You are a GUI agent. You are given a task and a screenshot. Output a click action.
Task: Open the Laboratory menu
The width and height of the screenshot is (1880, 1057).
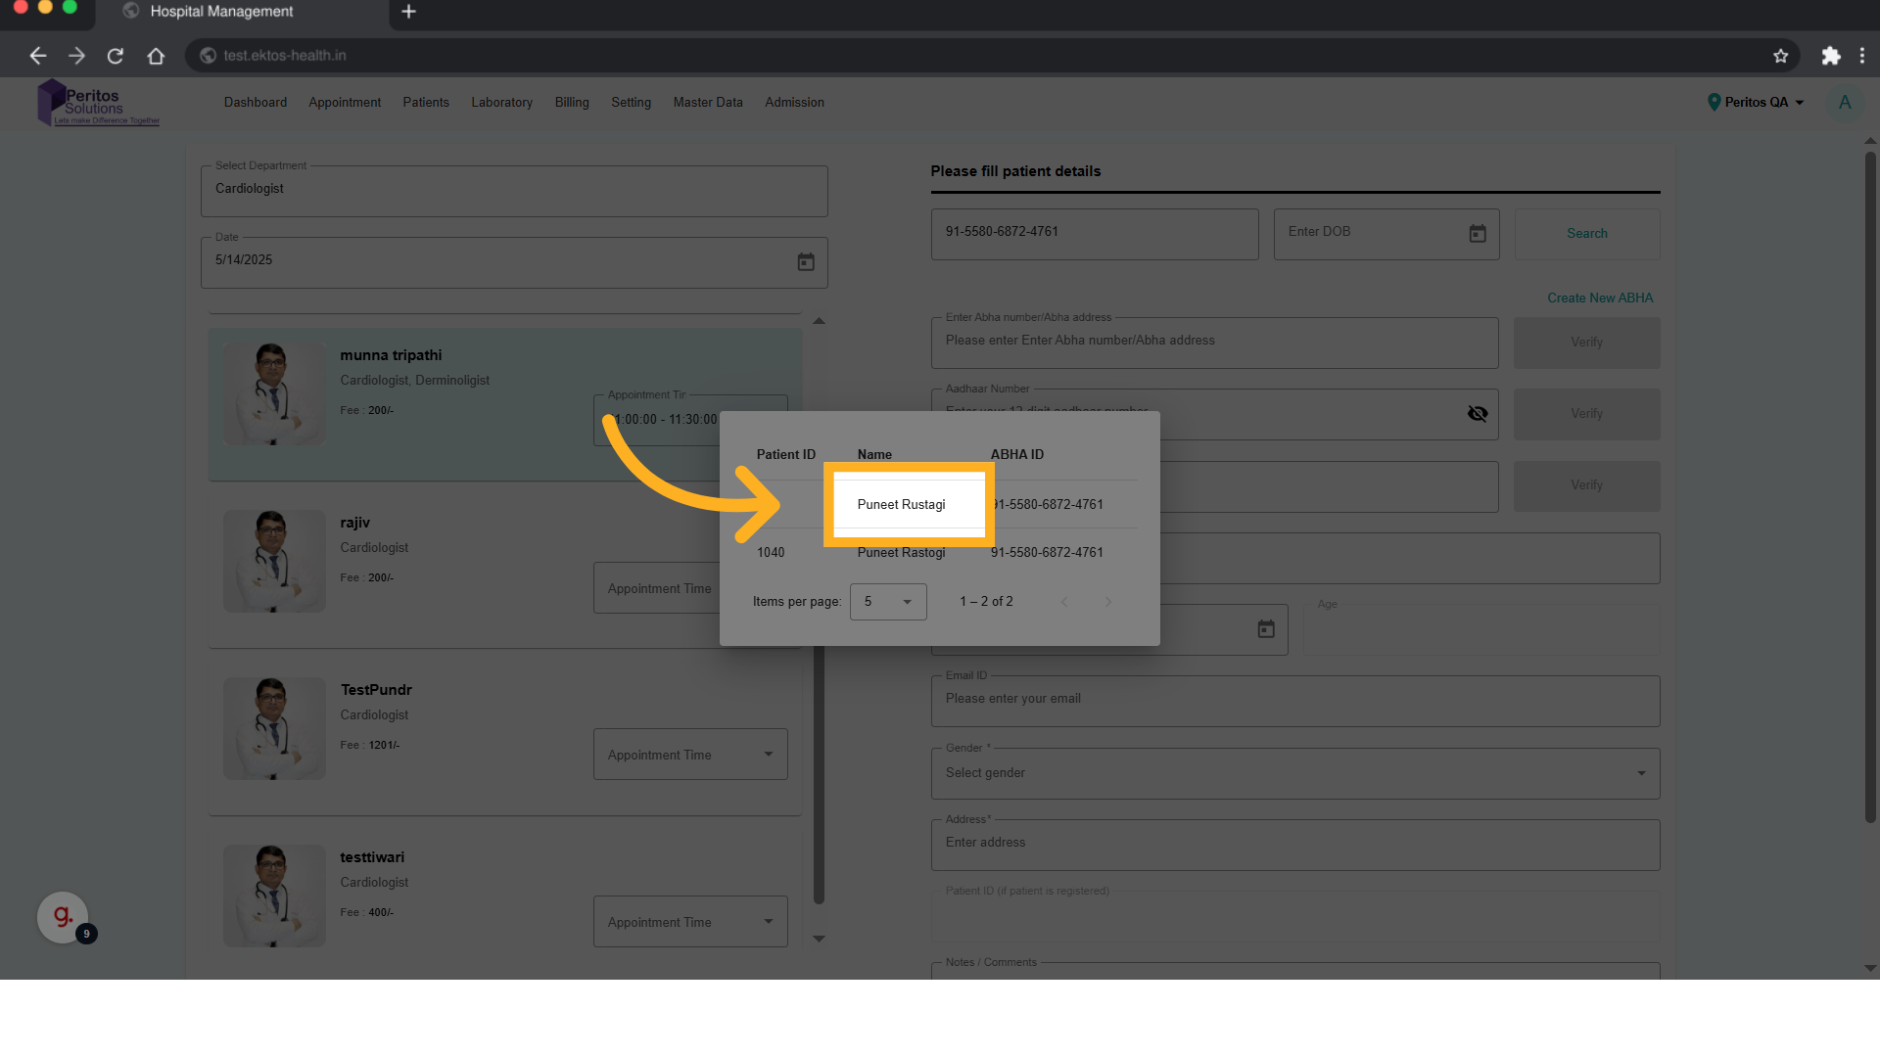pos(501,102)
